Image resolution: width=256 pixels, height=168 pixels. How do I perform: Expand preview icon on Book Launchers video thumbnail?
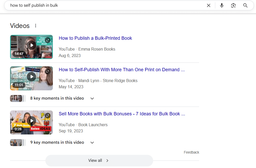[48, 116]
